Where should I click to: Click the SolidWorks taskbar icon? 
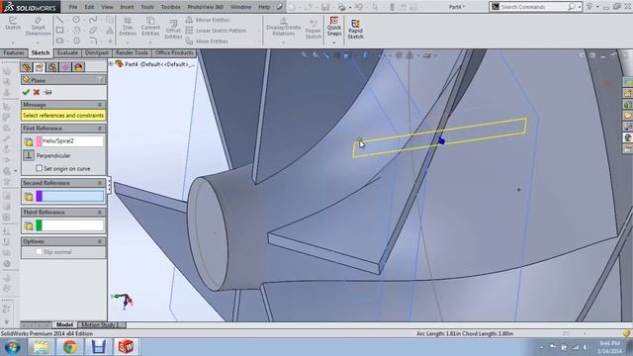[126, 347]
